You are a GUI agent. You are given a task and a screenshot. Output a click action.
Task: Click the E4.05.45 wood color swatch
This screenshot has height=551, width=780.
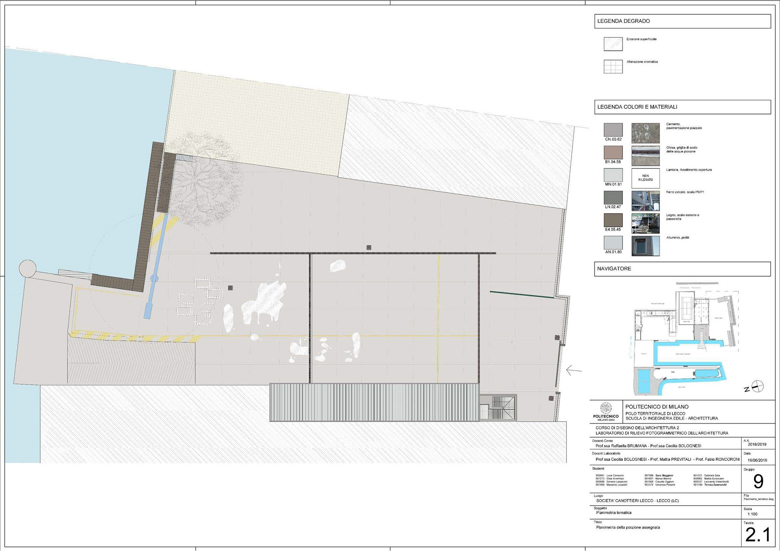pos(613,220)
